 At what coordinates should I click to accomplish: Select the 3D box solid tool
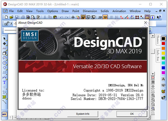[x=4, y=53]
